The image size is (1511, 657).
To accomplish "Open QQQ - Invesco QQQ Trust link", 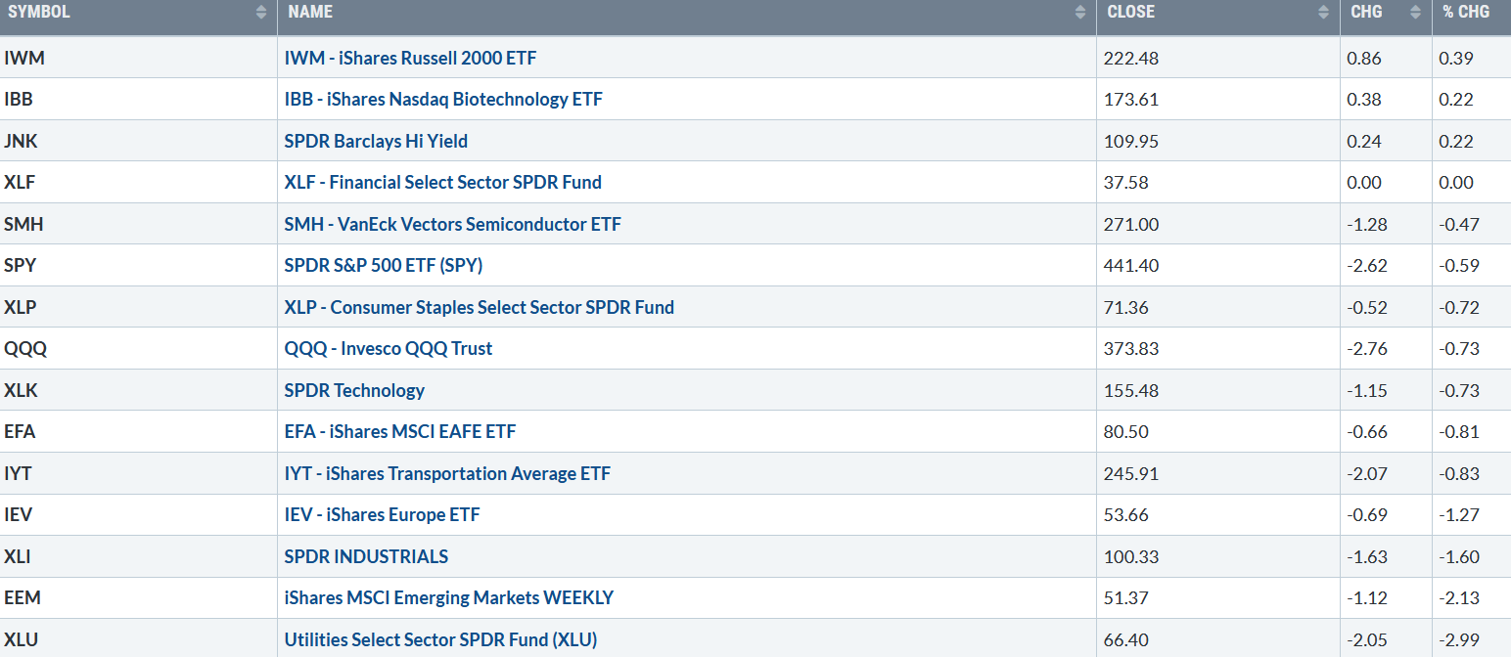I will click(x=388, y=349).
